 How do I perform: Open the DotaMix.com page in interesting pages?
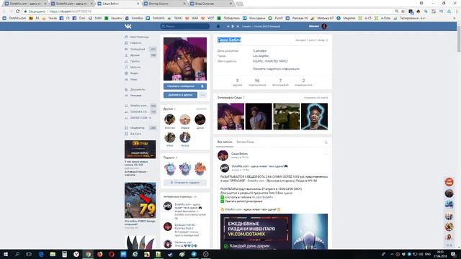[x=187, y=204]
